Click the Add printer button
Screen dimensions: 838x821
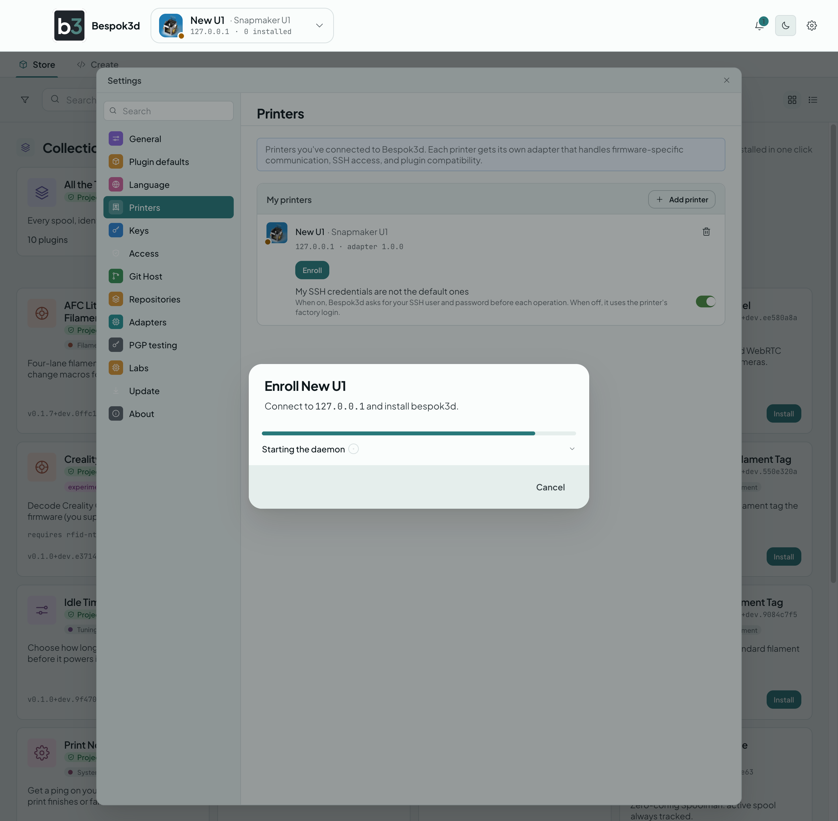pyautogui.click(x=682, y=200)
